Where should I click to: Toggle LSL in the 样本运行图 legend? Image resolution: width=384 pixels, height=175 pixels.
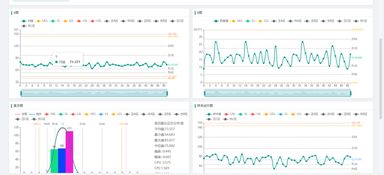[256, 114]
